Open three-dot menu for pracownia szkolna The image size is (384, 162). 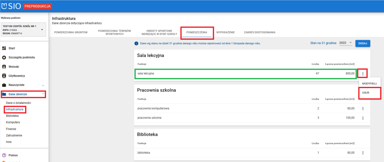click(x=363, y=118)
